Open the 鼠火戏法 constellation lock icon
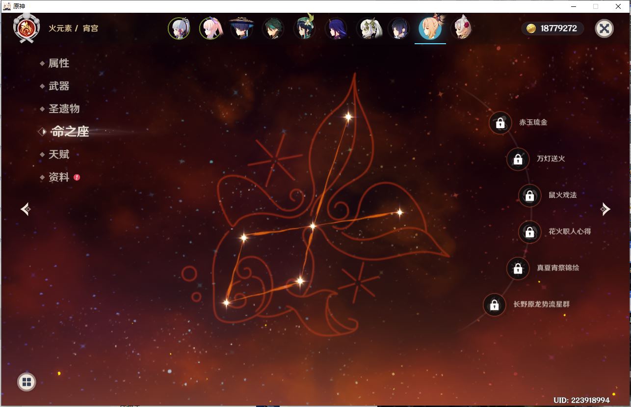Image resolution: width=631 pixels, height=407 pixels. click(x=529, y=195)
